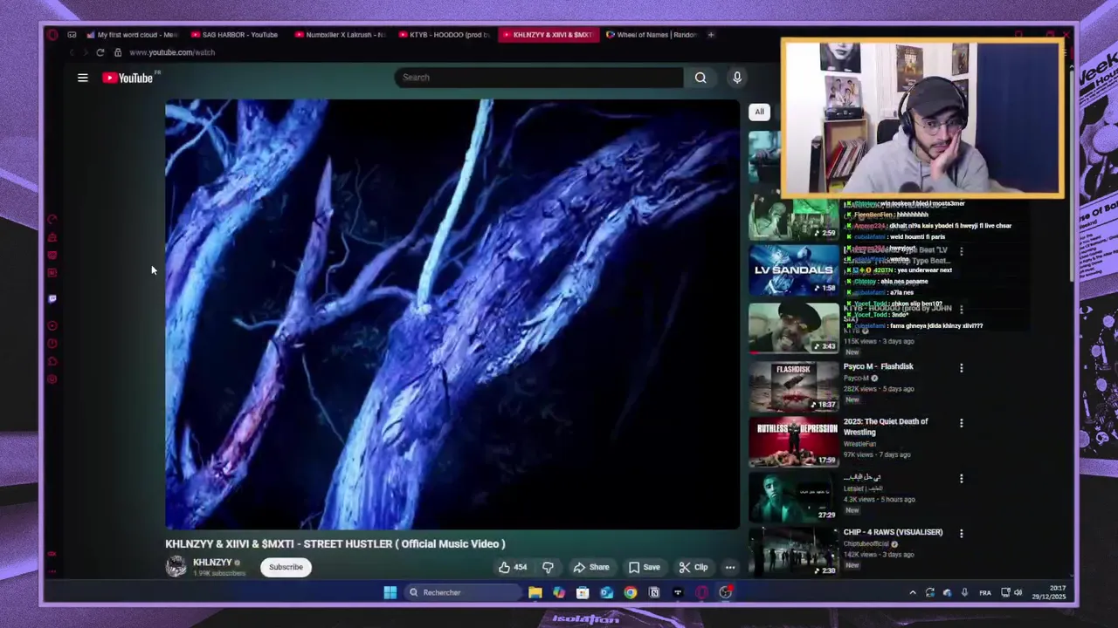Image resolution: width=1118 pixels, height=628 pixels.
Task: Open a new browser tab with plus
Action: click(711, 35)
